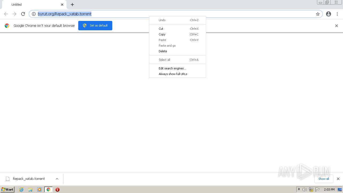
Task: Dismiss the default browser infobar
Action: pos(337,26)
